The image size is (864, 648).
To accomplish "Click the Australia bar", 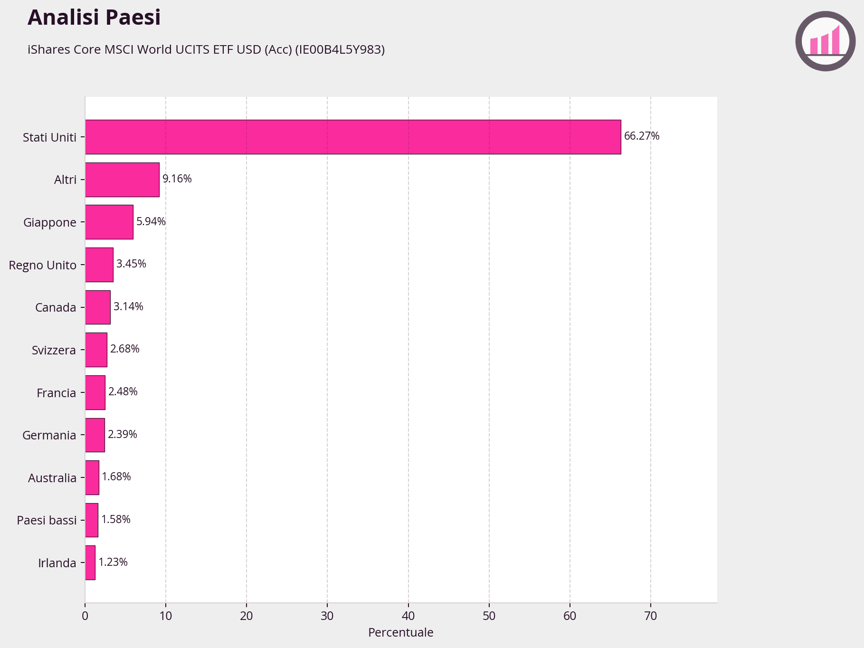I will click(92, 477).
